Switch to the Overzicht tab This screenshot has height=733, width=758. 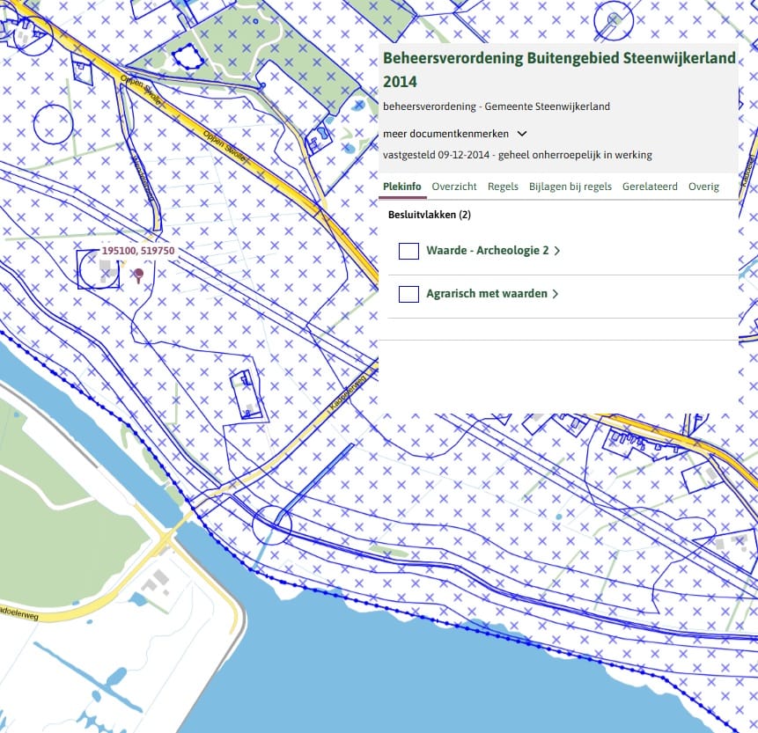point(454,187)
